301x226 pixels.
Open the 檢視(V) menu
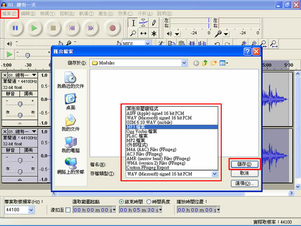point(48,14)
